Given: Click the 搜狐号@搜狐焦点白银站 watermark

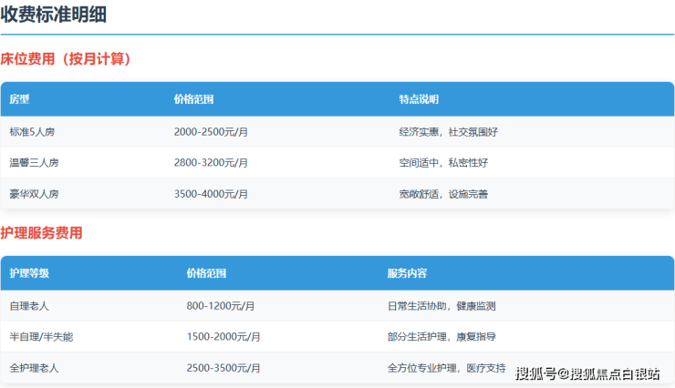Looking at the screenshot, I should (x=587, y=373).
